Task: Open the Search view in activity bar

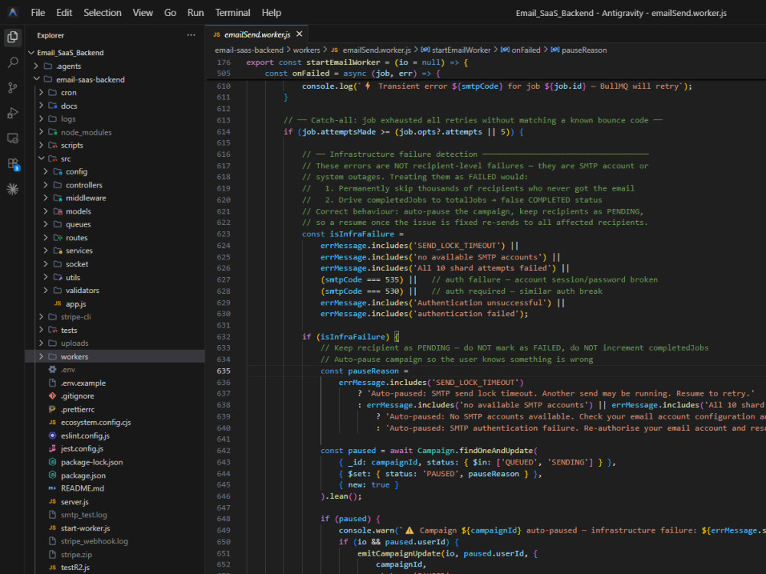Action: coord(13,63)
